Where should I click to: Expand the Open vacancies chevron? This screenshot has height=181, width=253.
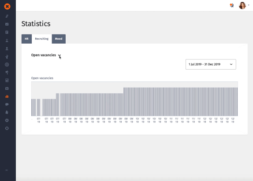60,55
